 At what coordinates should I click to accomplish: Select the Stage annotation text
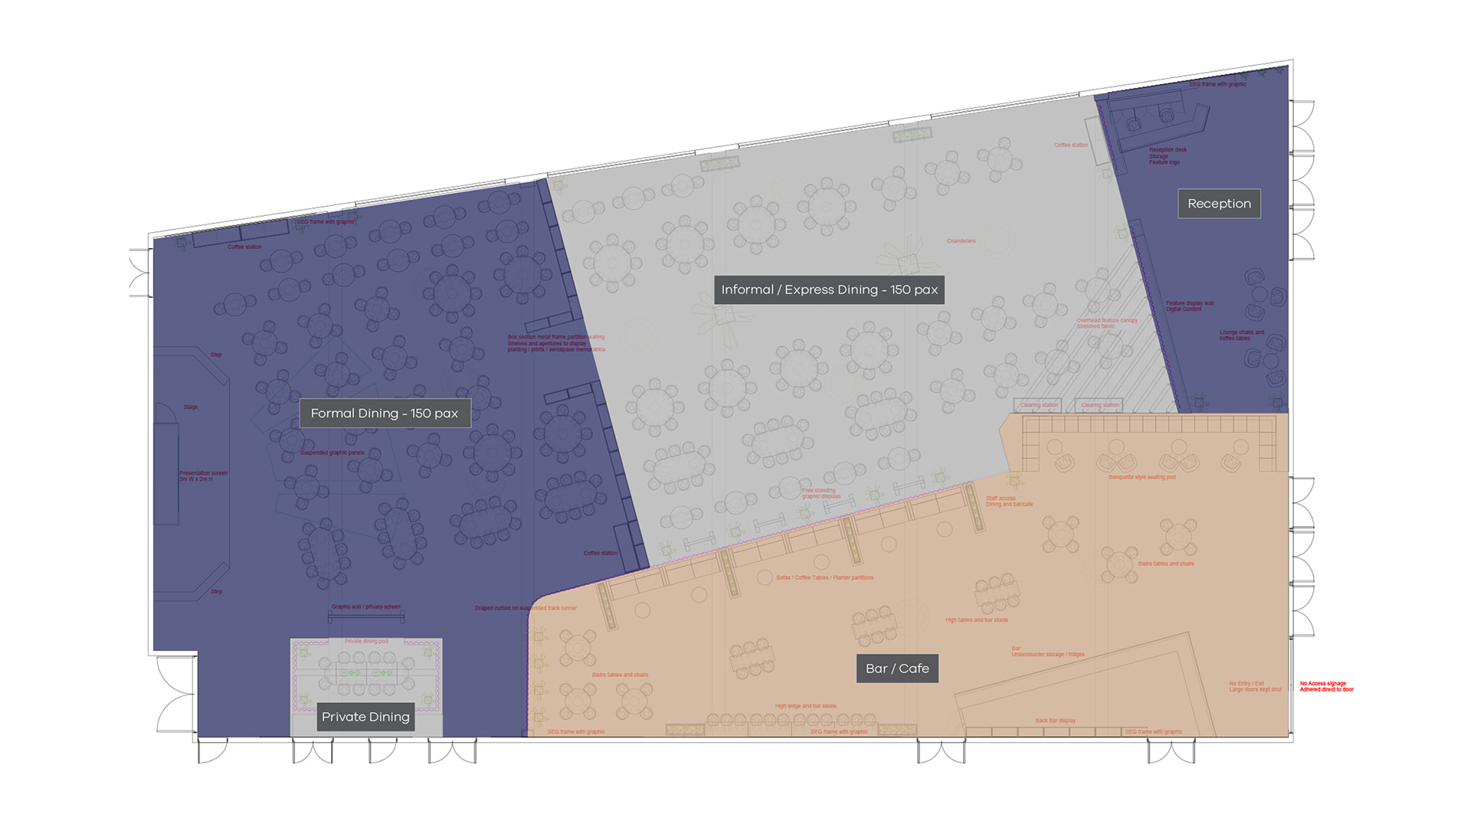click(x=191, y=407)
